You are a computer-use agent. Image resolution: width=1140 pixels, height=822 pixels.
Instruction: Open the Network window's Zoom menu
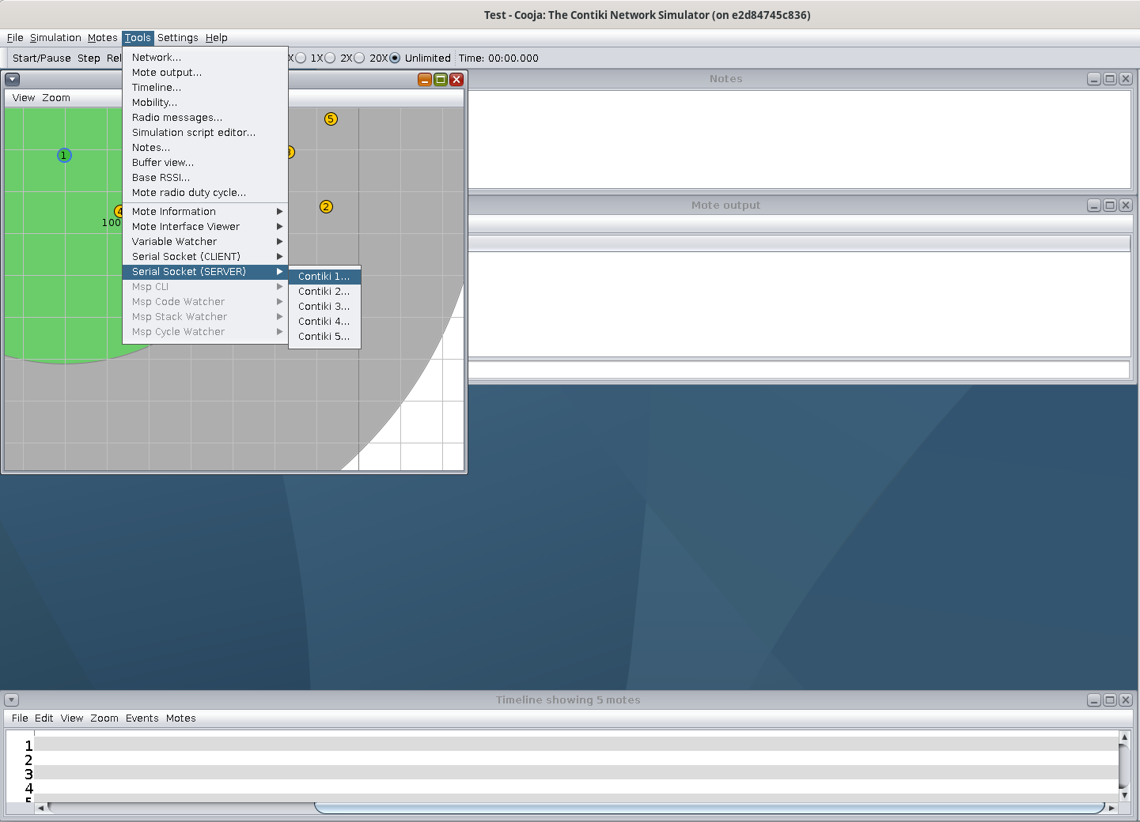click(56, 98)
